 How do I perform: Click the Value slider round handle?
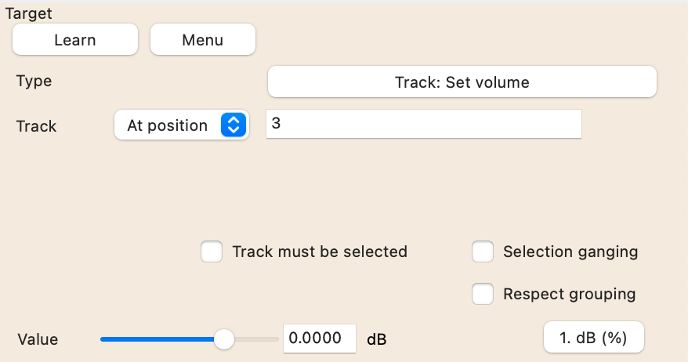click(x=224, y=339)
